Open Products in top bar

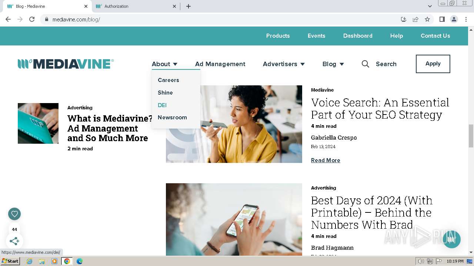pyautogui.click(x=278, y=36)
